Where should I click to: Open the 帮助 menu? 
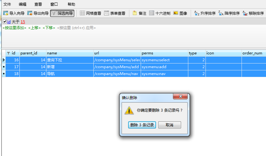click(x=71, y=4)
